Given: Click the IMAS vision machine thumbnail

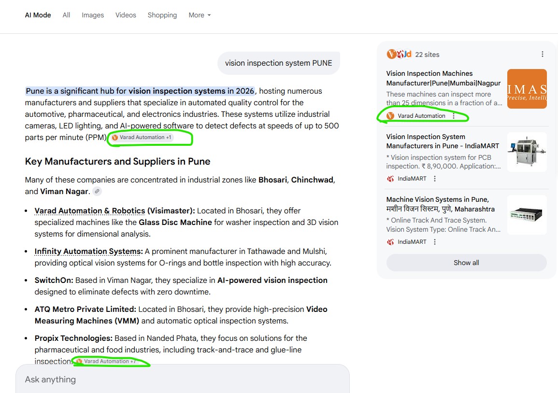Looking at the screenshot, I should coord(527,89).
